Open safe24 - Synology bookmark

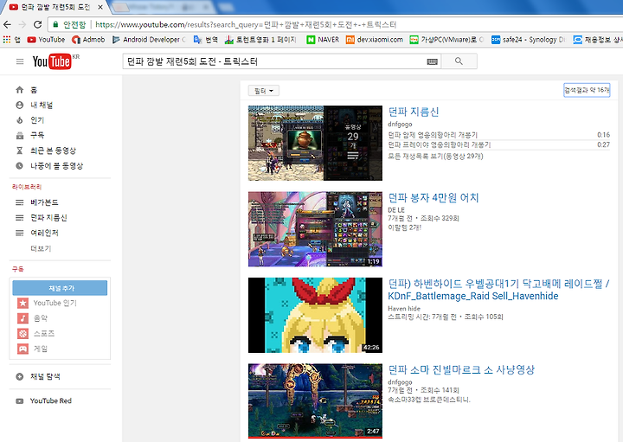coord(528,39)
